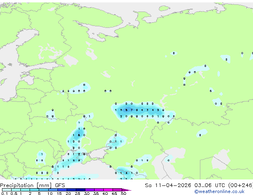
Task: Click the 0.1–0.5 mm legend swatch
Action: click(x=7, y=190)
